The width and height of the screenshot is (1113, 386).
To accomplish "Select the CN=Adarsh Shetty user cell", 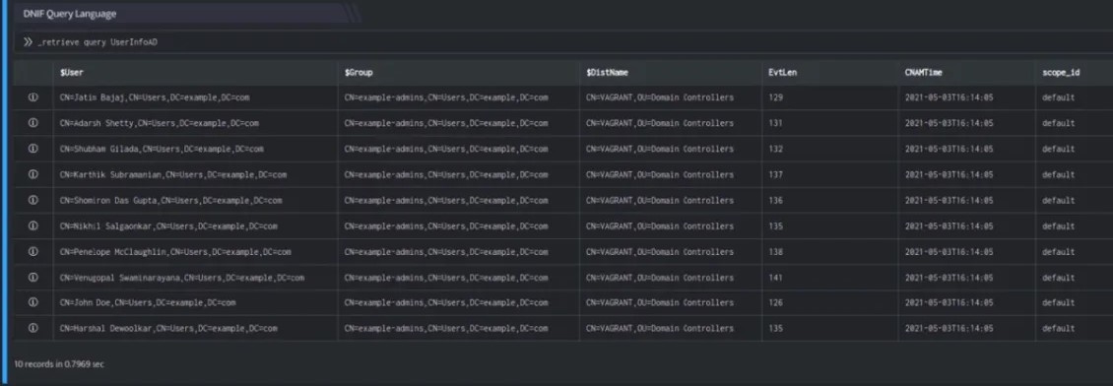I will pos(195,123).
